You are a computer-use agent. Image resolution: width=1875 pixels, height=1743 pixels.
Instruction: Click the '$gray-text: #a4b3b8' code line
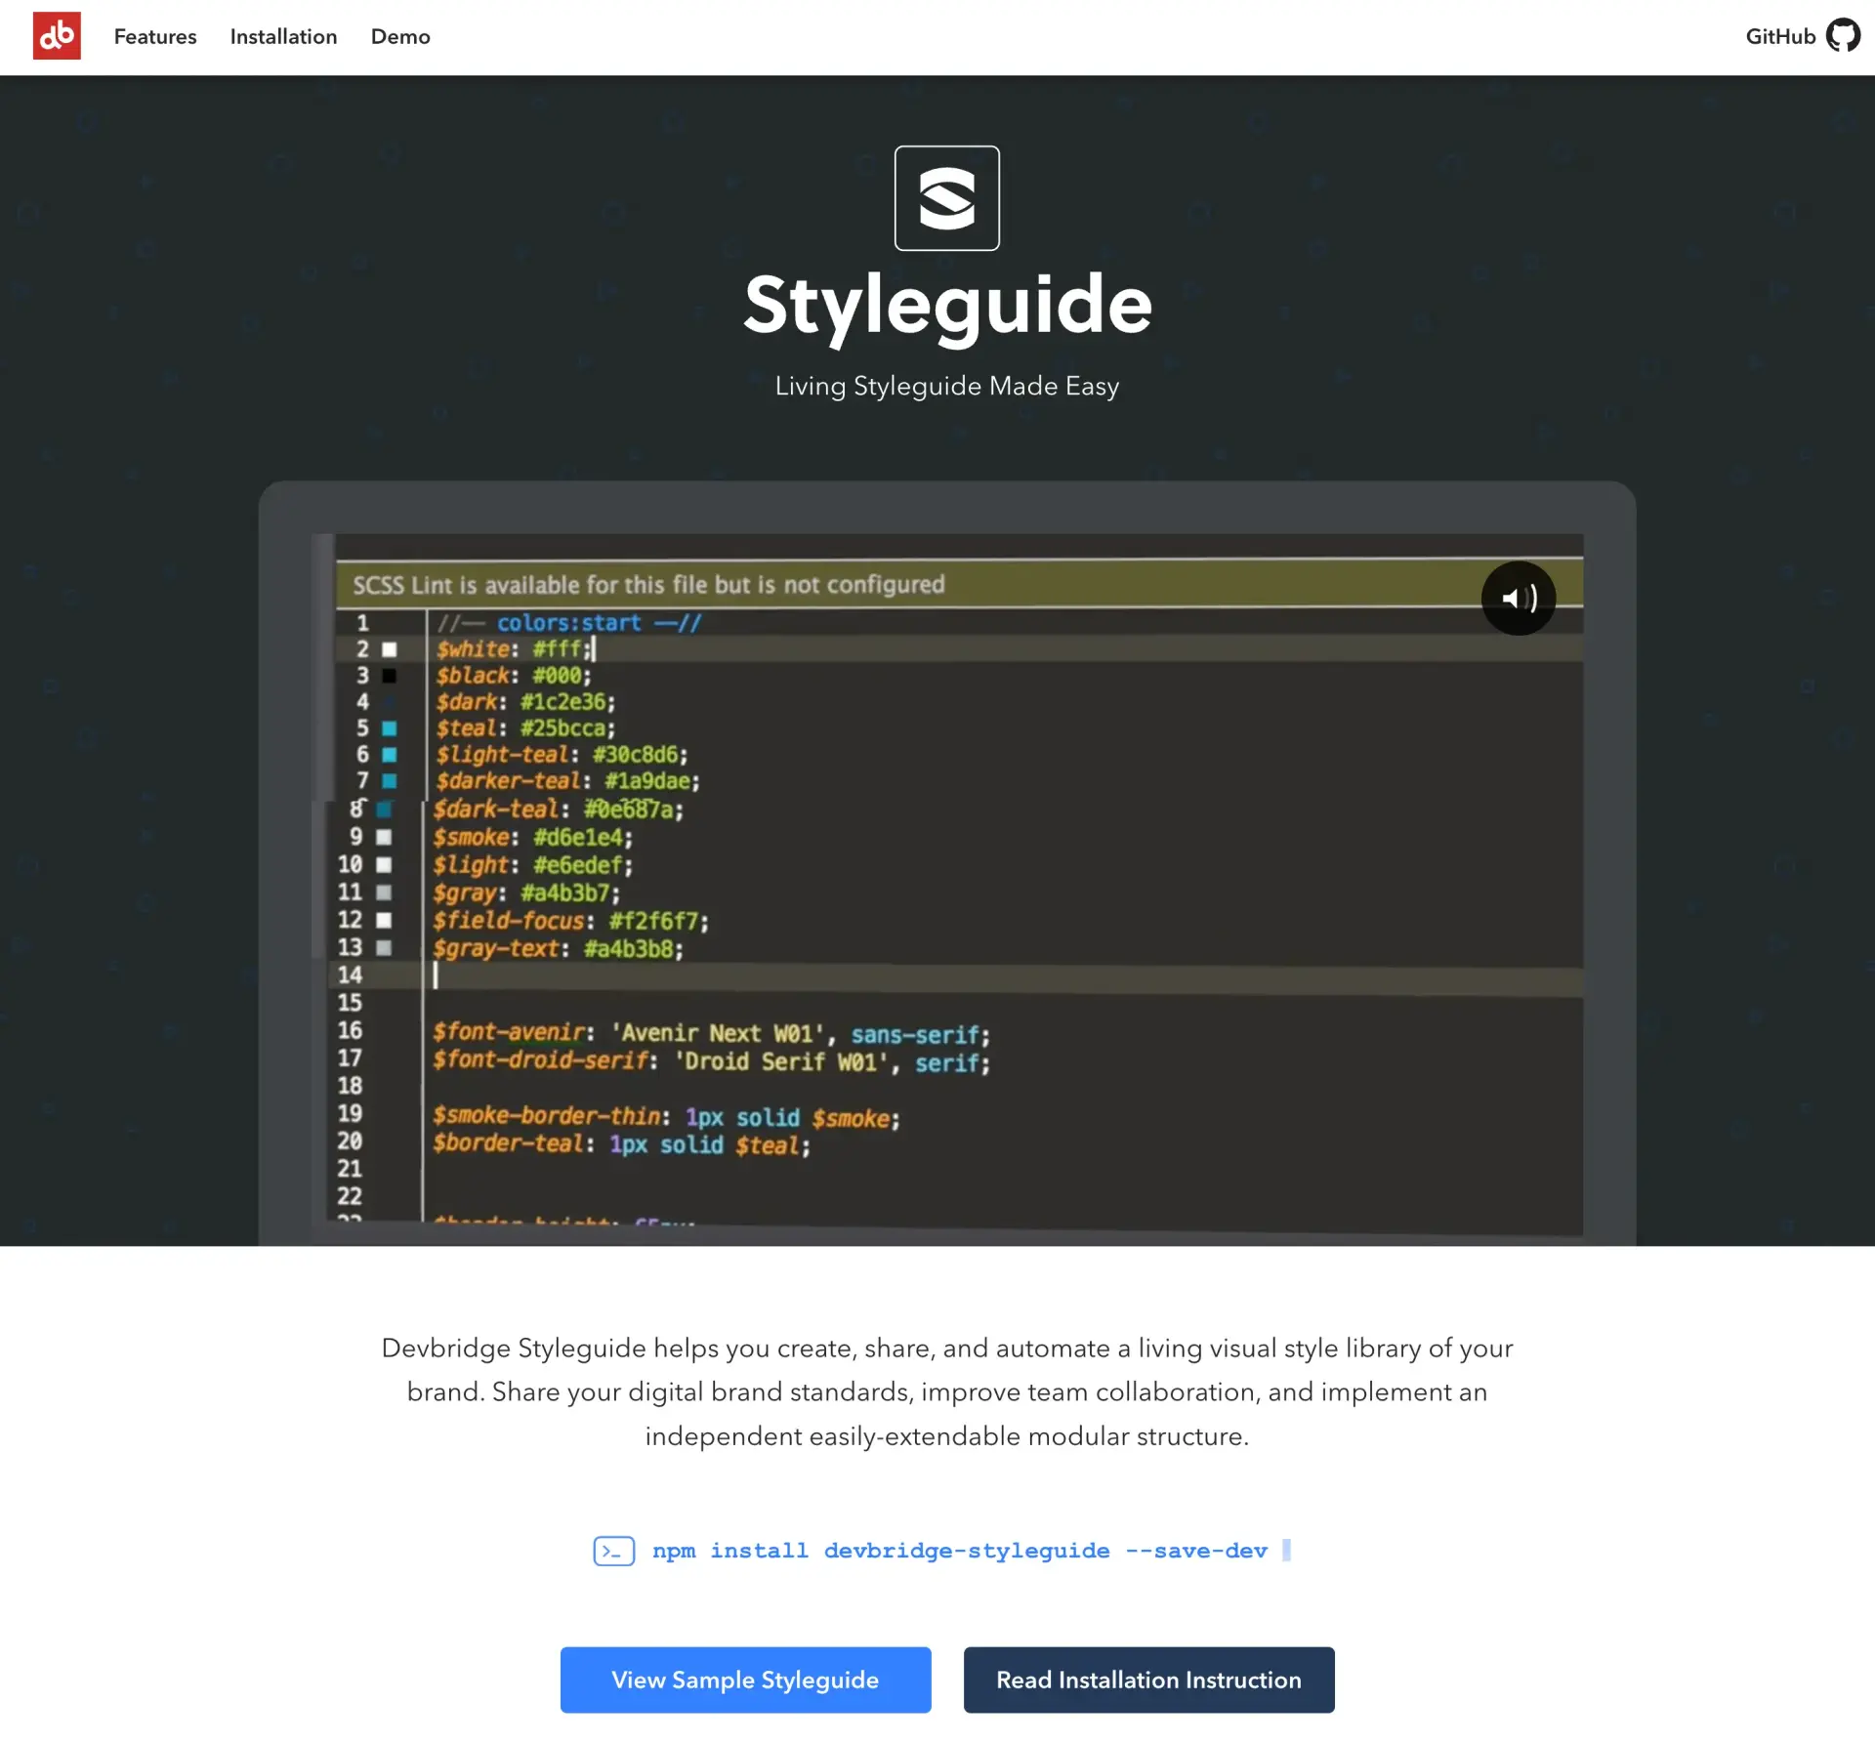pos(558,948)
